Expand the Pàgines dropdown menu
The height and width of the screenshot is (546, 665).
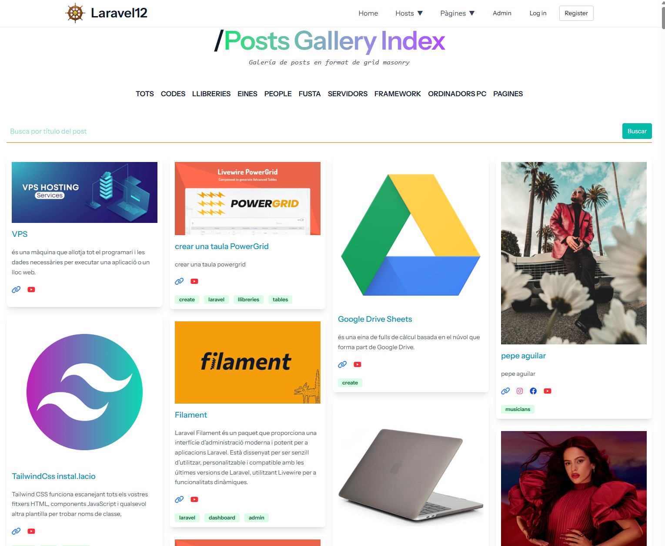458,13
